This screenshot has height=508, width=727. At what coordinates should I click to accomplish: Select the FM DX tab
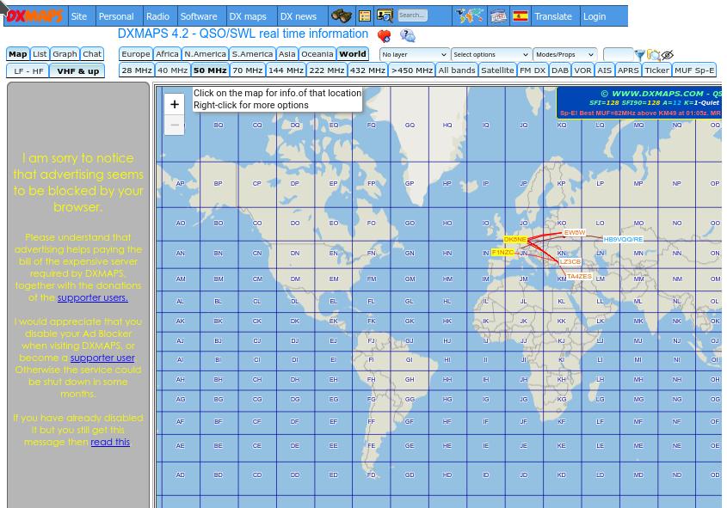pyautogui.click(x=533, y=70)
